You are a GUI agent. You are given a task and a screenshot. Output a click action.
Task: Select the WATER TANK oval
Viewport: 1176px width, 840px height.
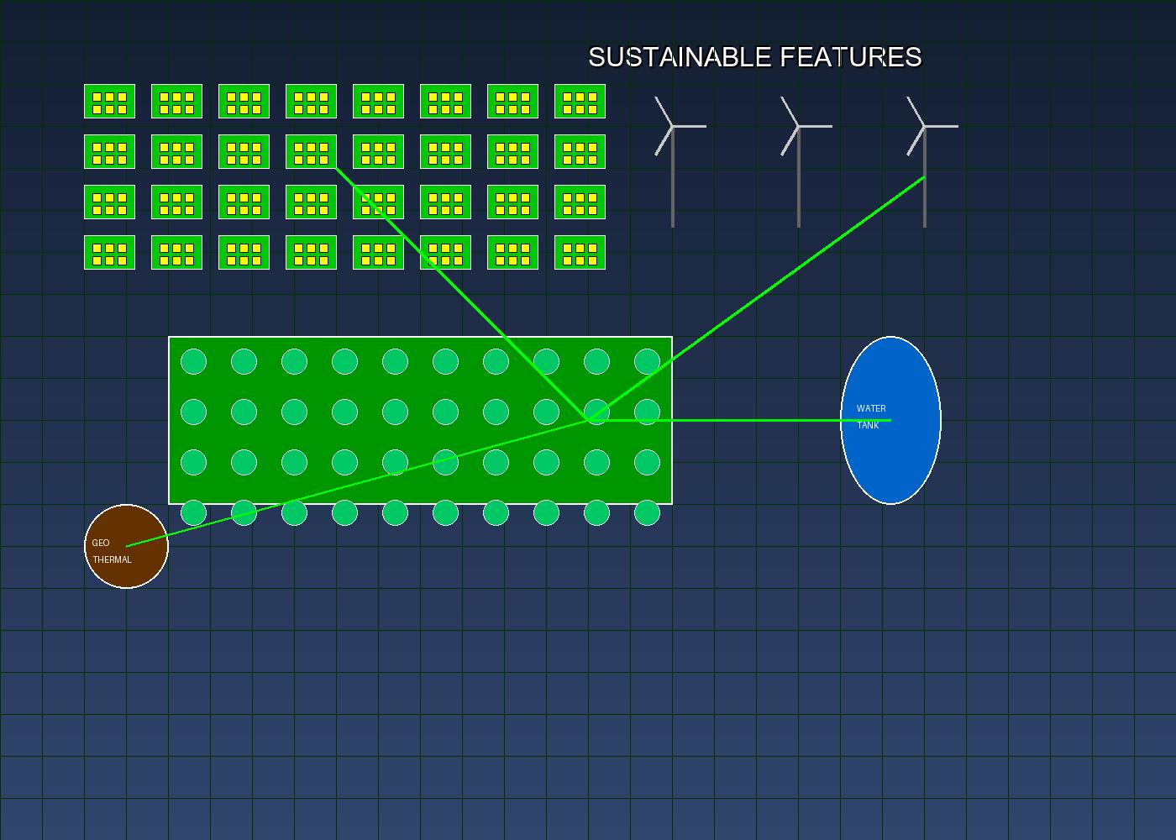(891, 417)
